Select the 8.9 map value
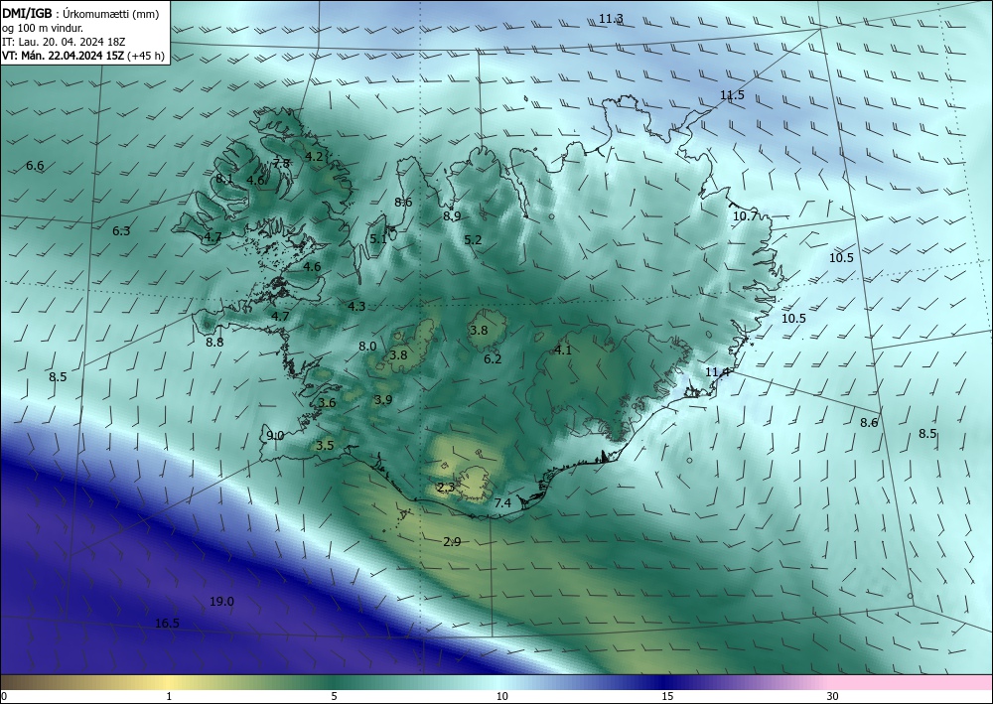This screenshot has width=993, height=704. pyautogui.click(x=452, y=216)
